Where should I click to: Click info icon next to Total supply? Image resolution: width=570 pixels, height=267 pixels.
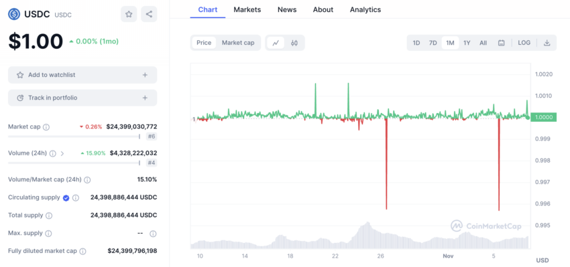[49, 215]
